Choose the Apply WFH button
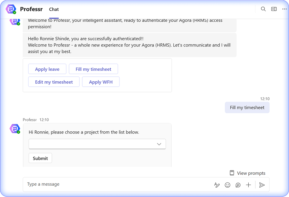 pyautogui.click(x=101, y=82)
